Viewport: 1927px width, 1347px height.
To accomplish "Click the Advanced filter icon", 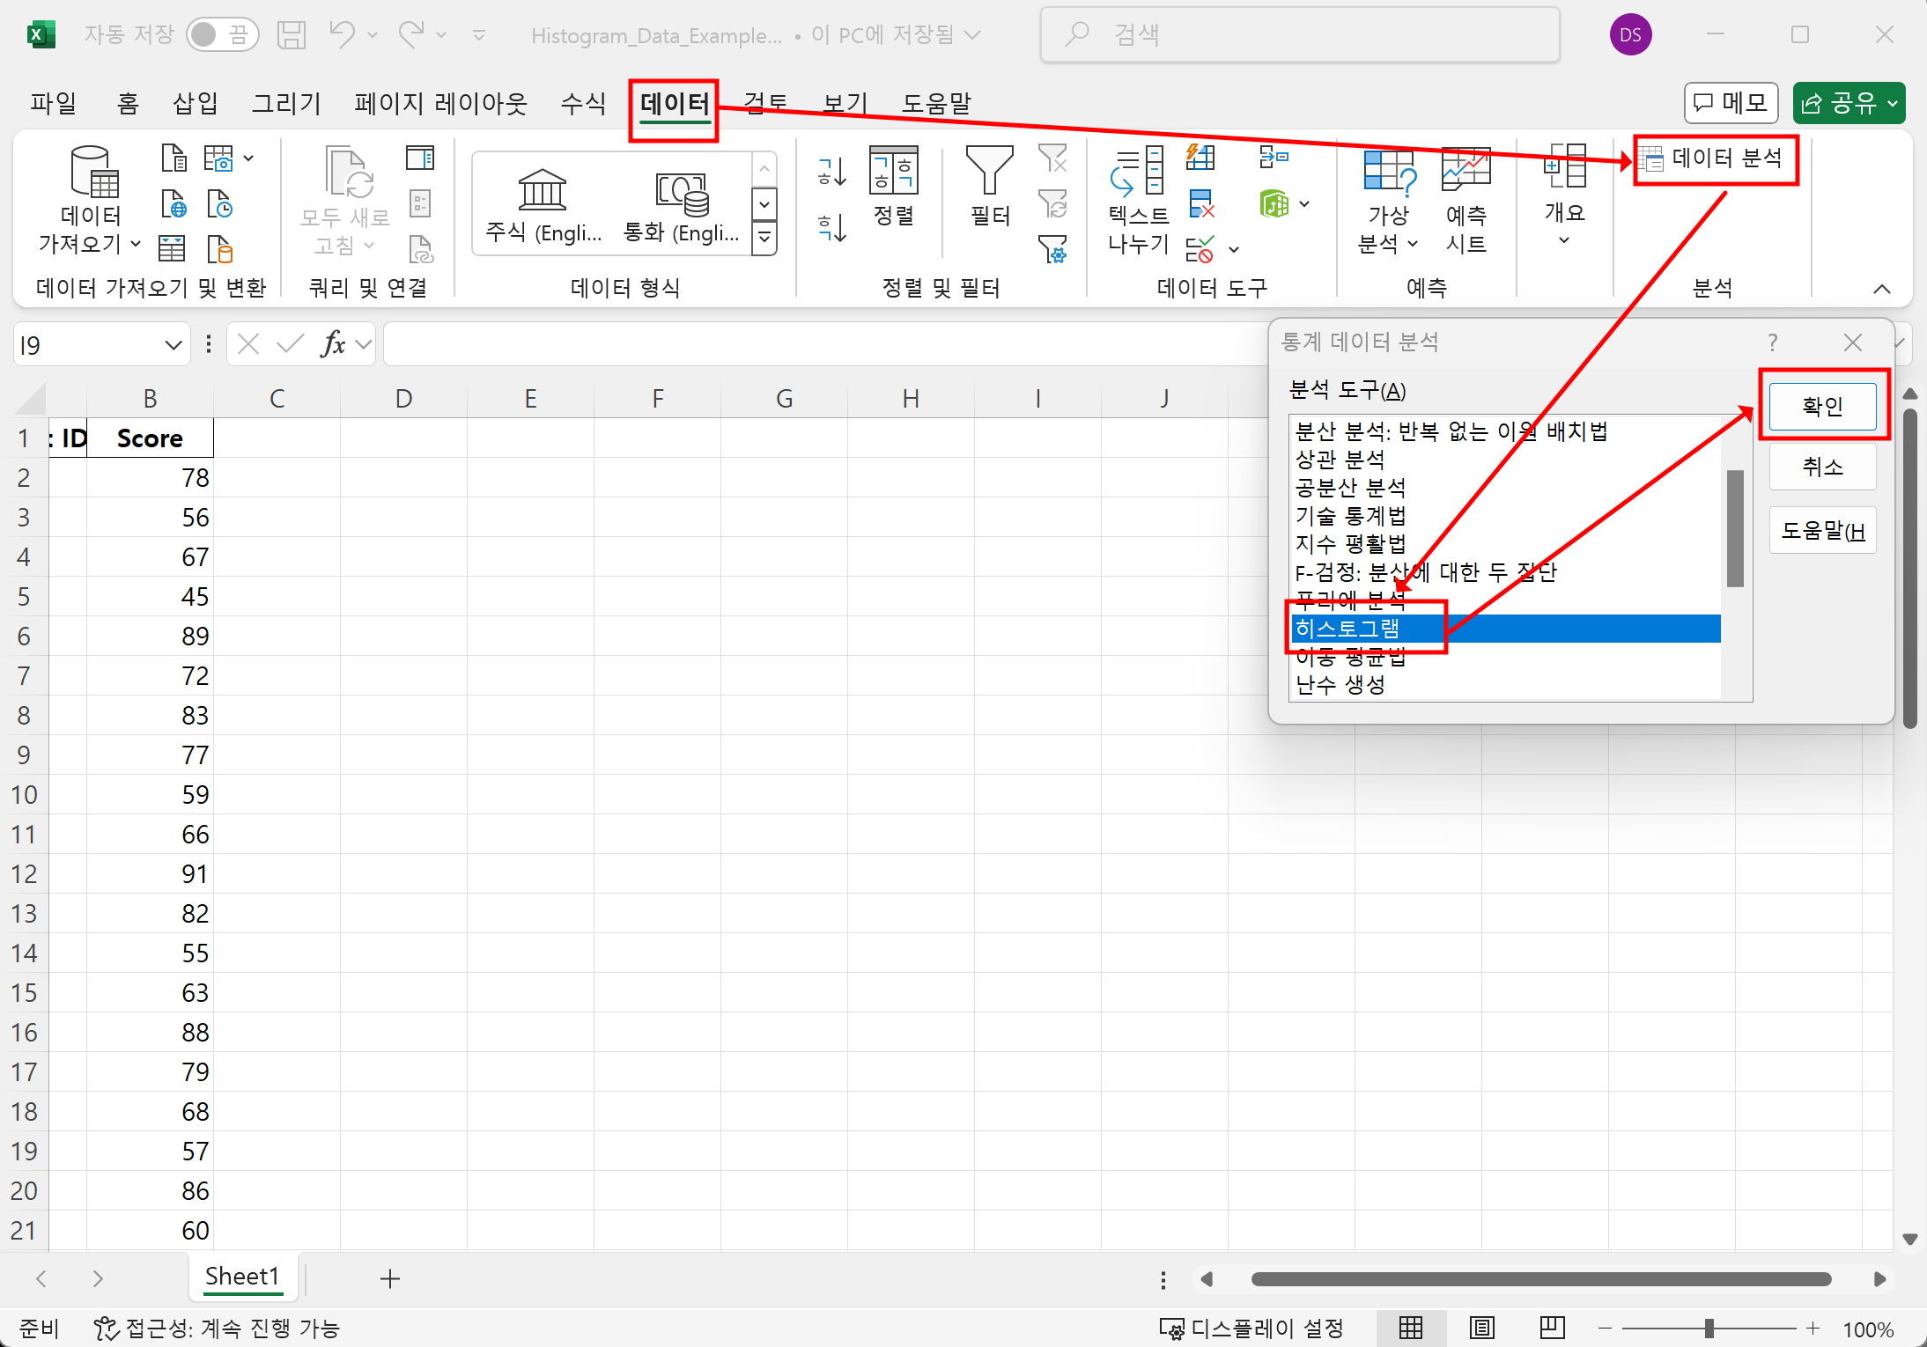I will point(1053,250).
